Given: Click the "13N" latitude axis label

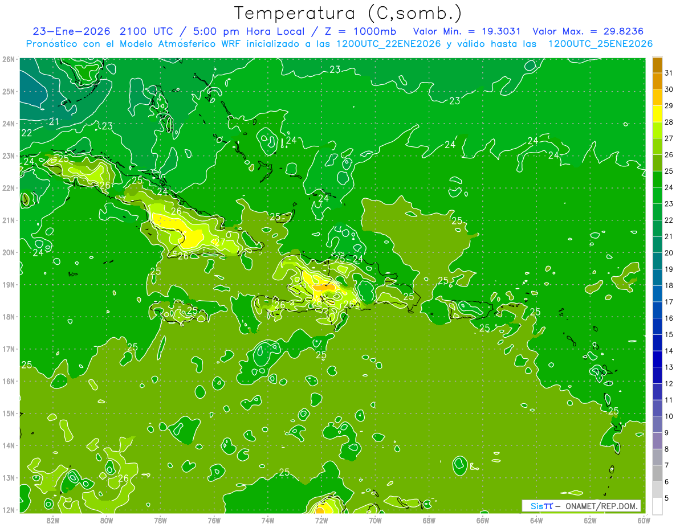Looking at the screenshot, I should [8, 477].
